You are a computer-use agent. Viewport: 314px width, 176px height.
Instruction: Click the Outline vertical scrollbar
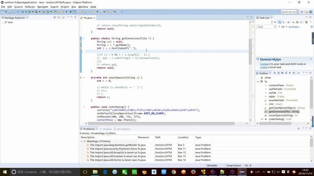[312, 94]
